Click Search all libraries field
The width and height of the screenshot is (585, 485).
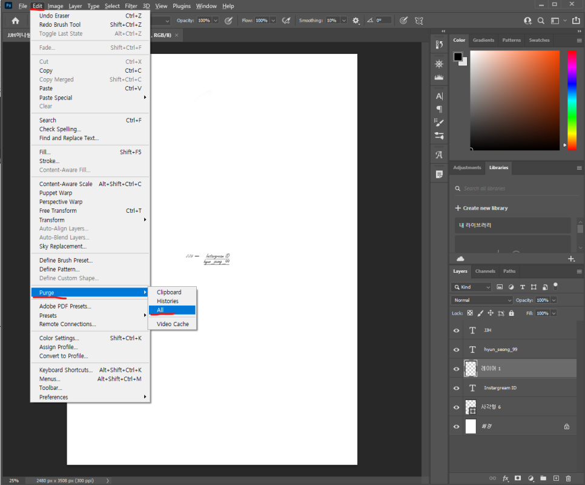(x=516, y=189)
